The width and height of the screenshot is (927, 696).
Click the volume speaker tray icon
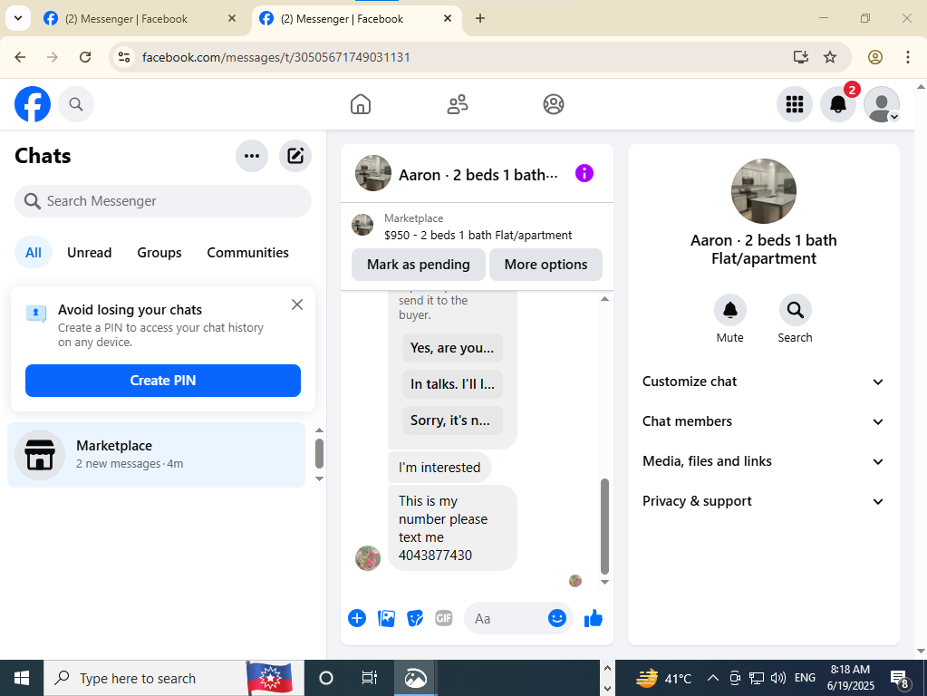click(778, 678)
